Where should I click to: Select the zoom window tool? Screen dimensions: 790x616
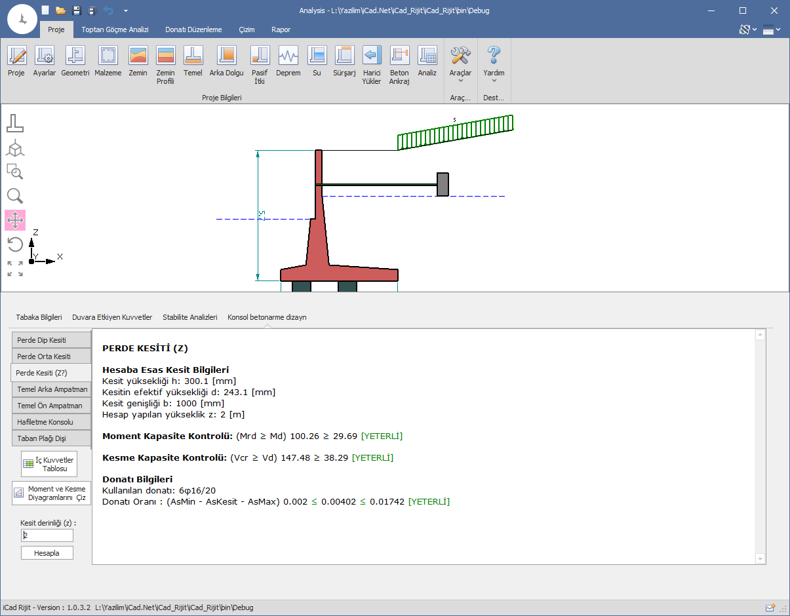click(15, 172)
